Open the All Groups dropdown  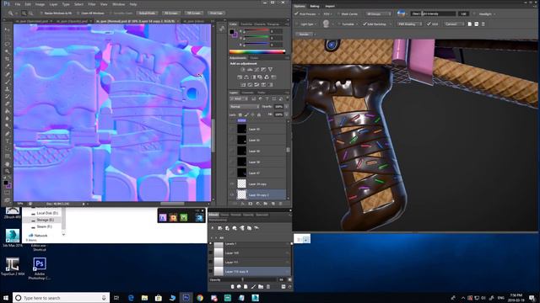(x=378, y=13)
